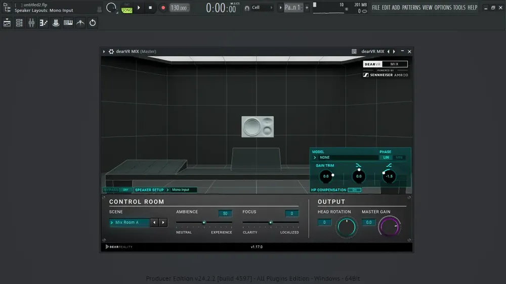Screen dimensions: 506x284
Task: Open the Mixer from the toolbar
Action: [x=31, y=23]
